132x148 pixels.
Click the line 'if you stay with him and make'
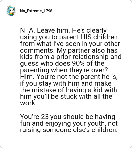tap(66, 83)
